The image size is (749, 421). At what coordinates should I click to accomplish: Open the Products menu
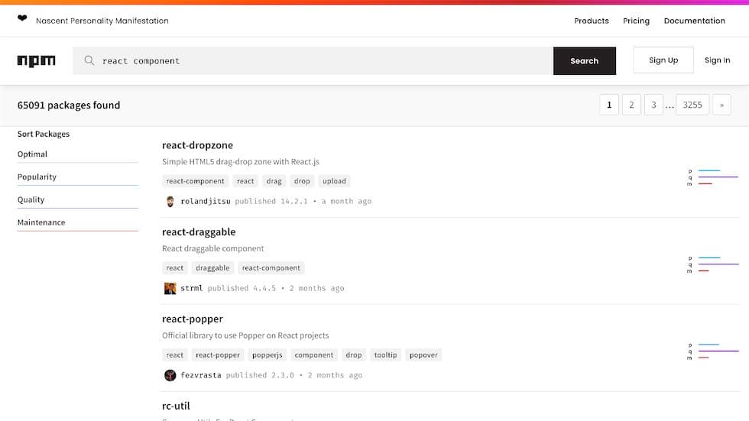pyautogui.click(x=592, y=21)
